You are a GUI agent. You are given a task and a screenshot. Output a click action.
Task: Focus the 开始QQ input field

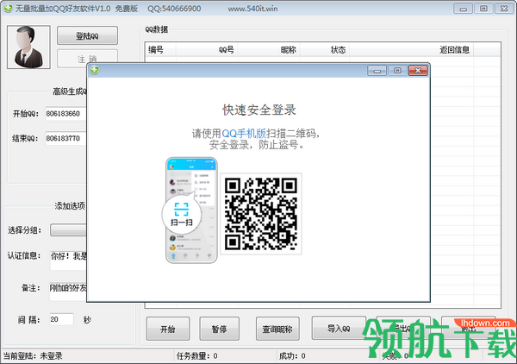point(65,114)
